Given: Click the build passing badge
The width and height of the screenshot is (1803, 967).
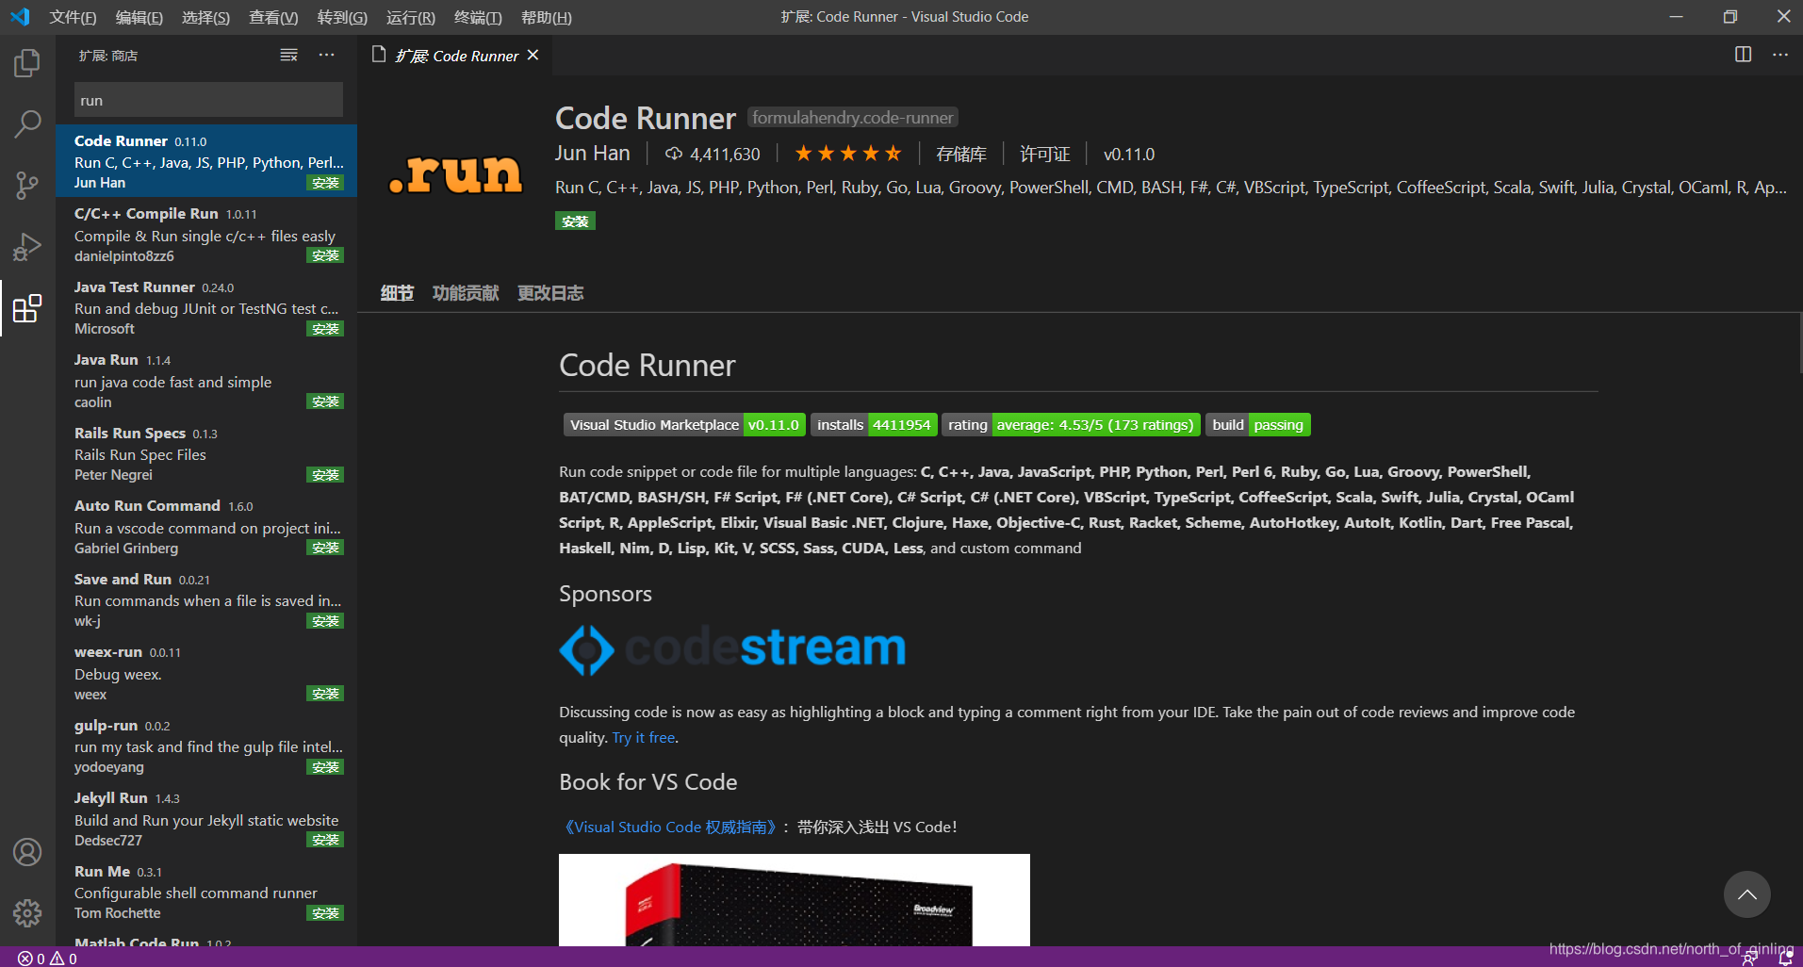Looking at the screenshot, I should 1257,425.
